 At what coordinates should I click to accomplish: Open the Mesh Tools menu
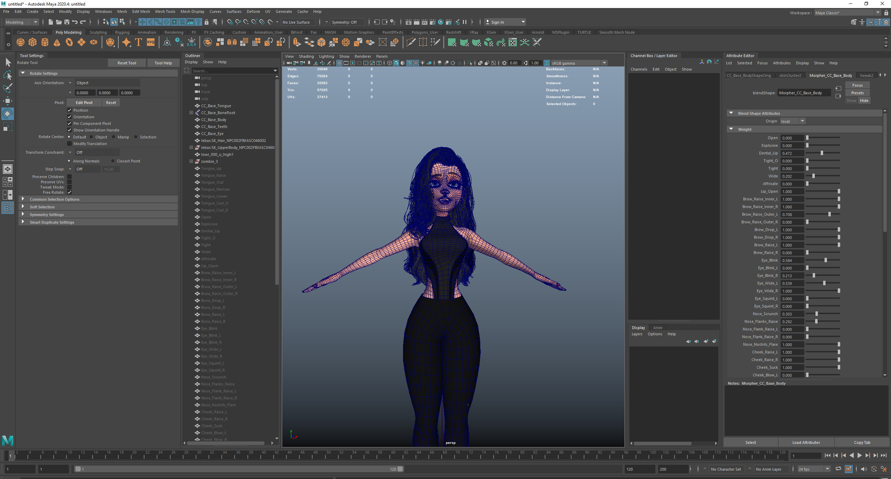pos(165,11)
